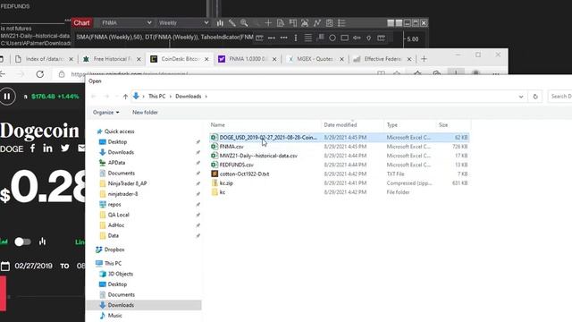This screenshot has width=572, height=322.
Task: Click the bar chart style icon in the chart toolbar
Action: (220, 23)
